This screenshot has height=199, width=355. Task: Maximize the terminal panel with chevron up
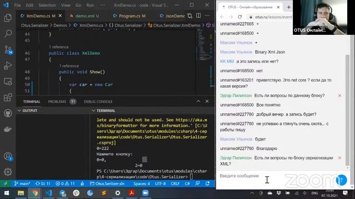pos(199,101)
